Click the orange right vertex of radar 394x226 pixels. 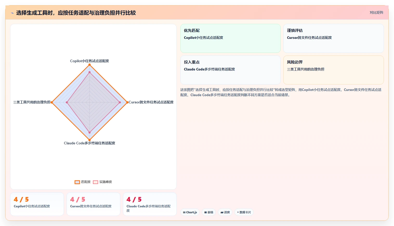127,102
